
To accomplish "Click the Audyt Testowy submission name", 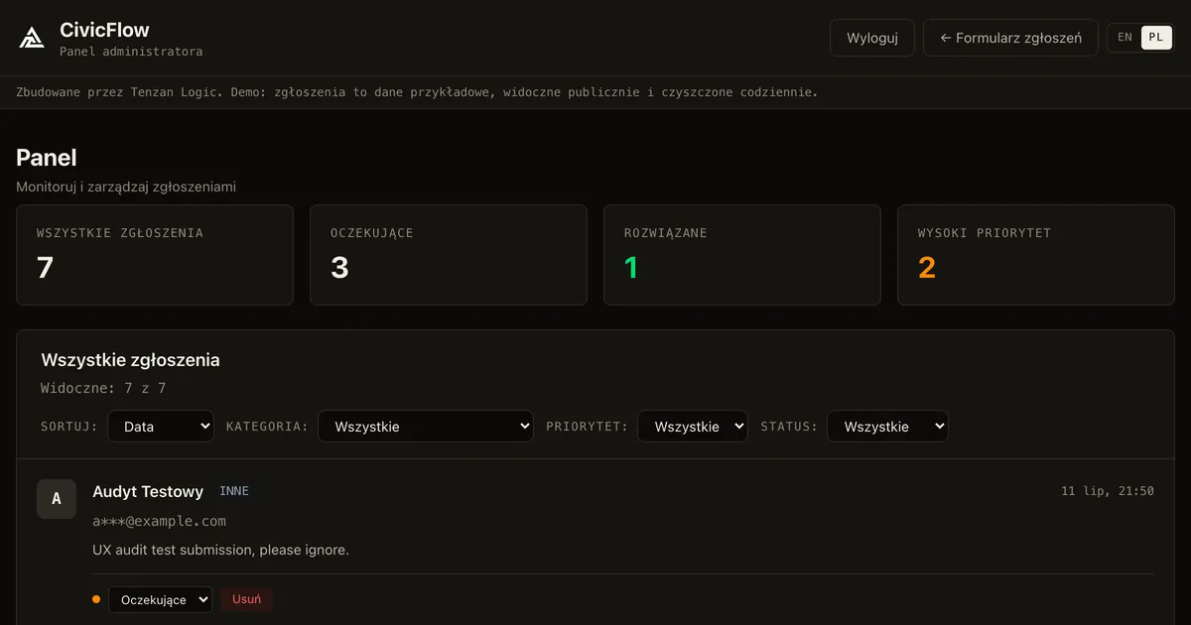I will [x=148, y=491].
